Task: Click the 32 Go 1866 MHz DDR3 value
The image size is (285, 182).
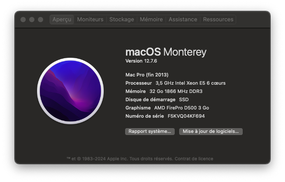Action: pos(176,91)
